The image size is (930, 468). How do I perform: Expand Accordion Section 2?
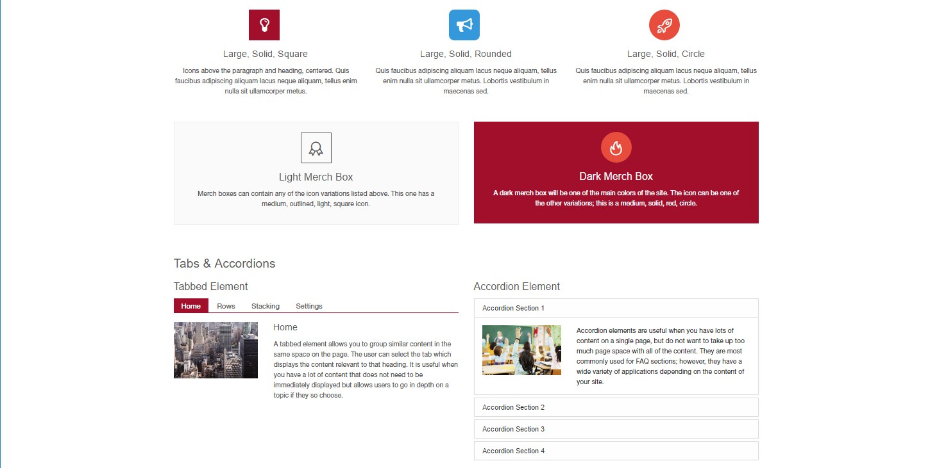coord(615,407)
